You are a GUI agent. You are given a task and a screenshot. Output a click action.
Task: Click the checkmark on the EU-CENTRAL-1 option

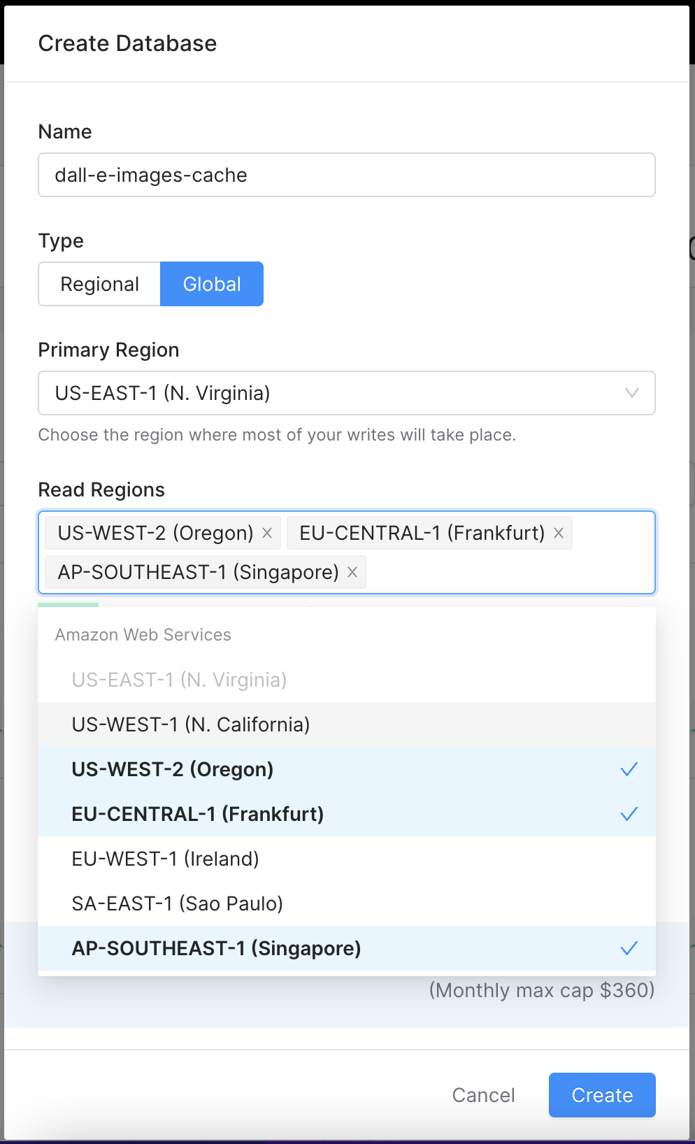pyautogui.click(x=629, y=814)
